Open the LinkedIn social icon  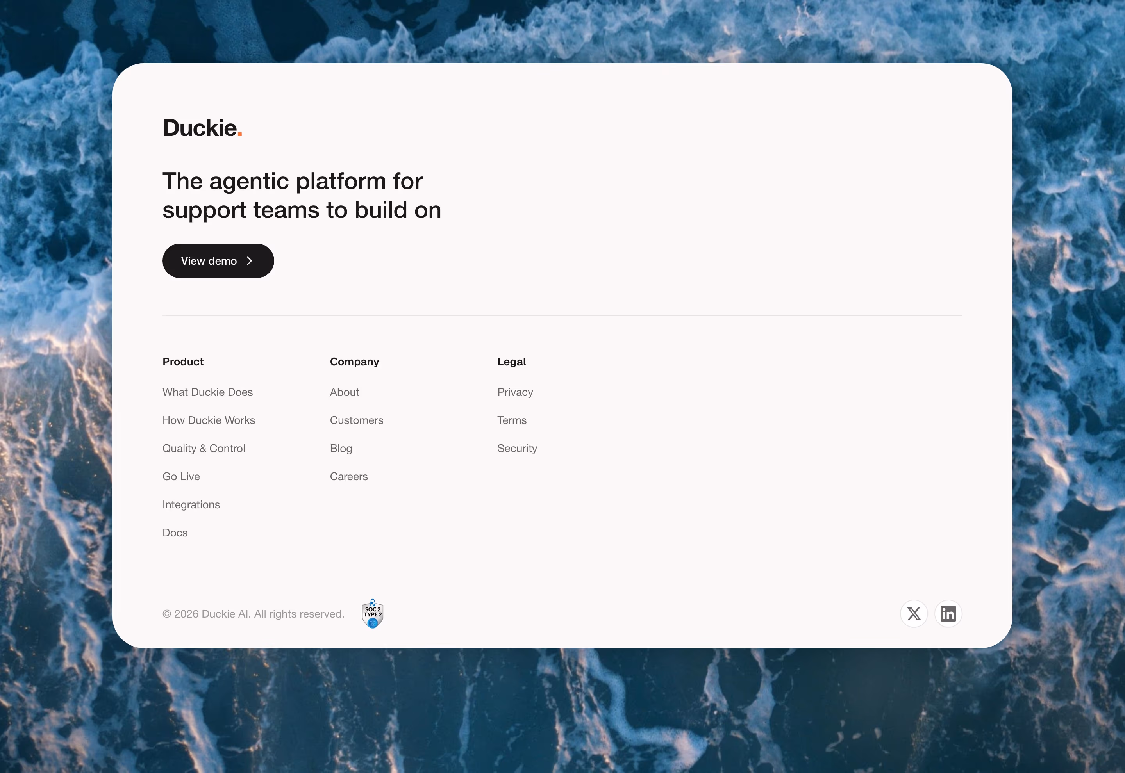coord(948,614)
